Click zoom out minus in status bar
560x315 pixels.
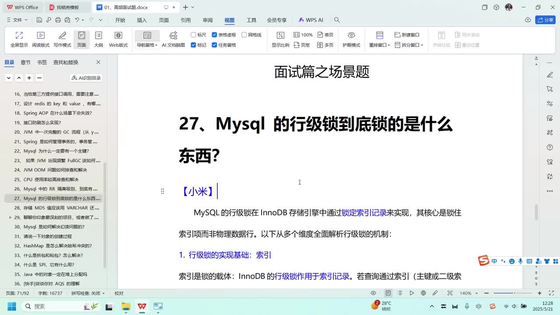tap(486, 293)
